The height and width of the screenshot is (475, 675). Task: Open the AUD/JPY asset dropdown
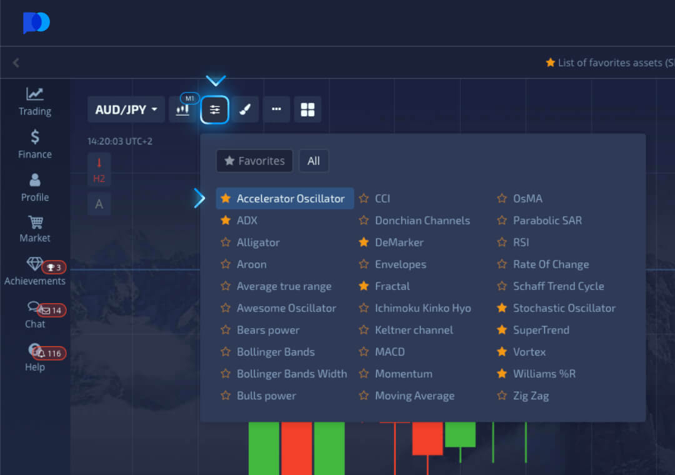point(126,109)
